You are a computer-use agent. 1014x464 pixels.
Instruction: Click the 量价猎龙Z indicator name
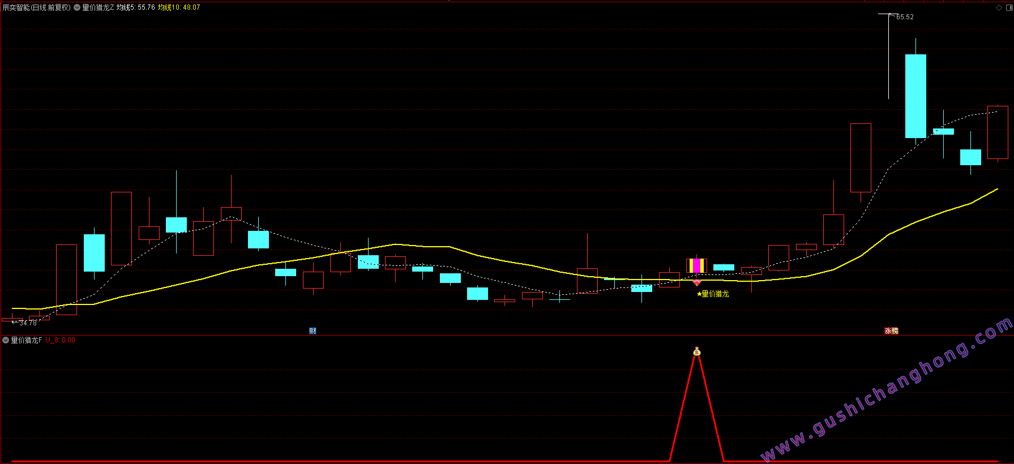(x=98, y=8)
